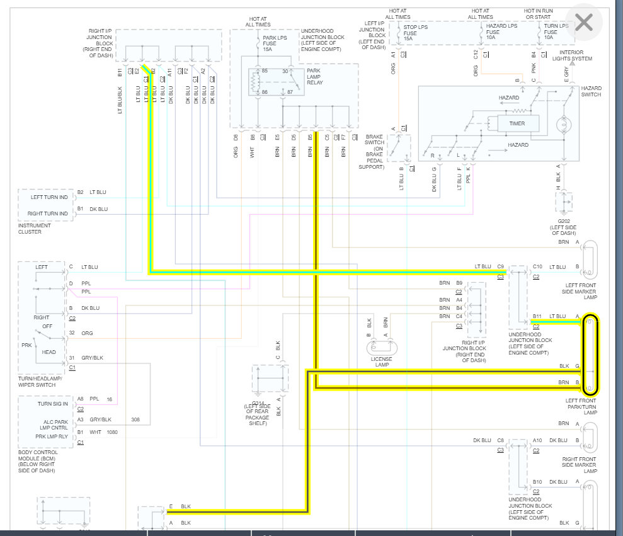Click LEFT FRONT SIDE MARKER LAMP label
623x536 pixels.
[580, 292]
